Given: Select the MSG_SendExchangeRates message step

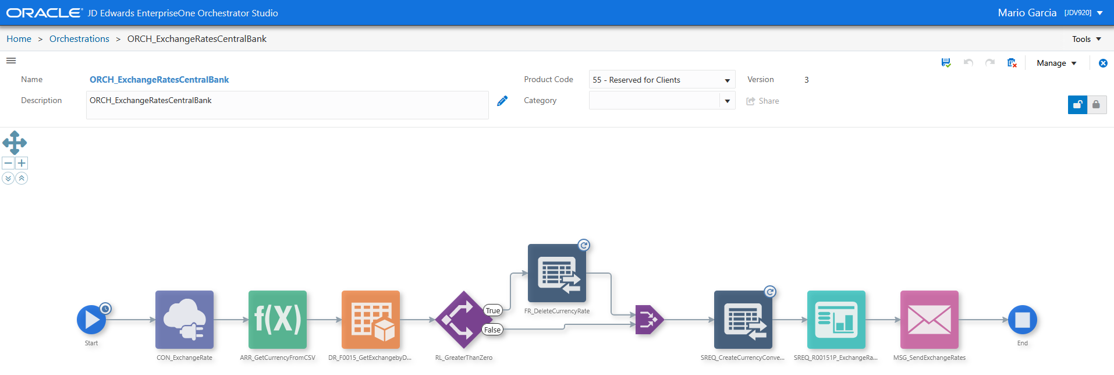Looking at the screenshot, I should point(929,320).
